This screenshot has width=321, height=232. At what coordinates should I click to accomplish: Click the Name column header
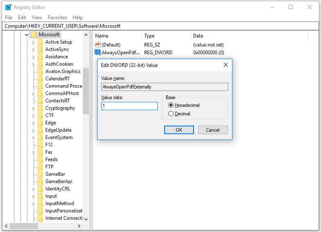(117, 36)
